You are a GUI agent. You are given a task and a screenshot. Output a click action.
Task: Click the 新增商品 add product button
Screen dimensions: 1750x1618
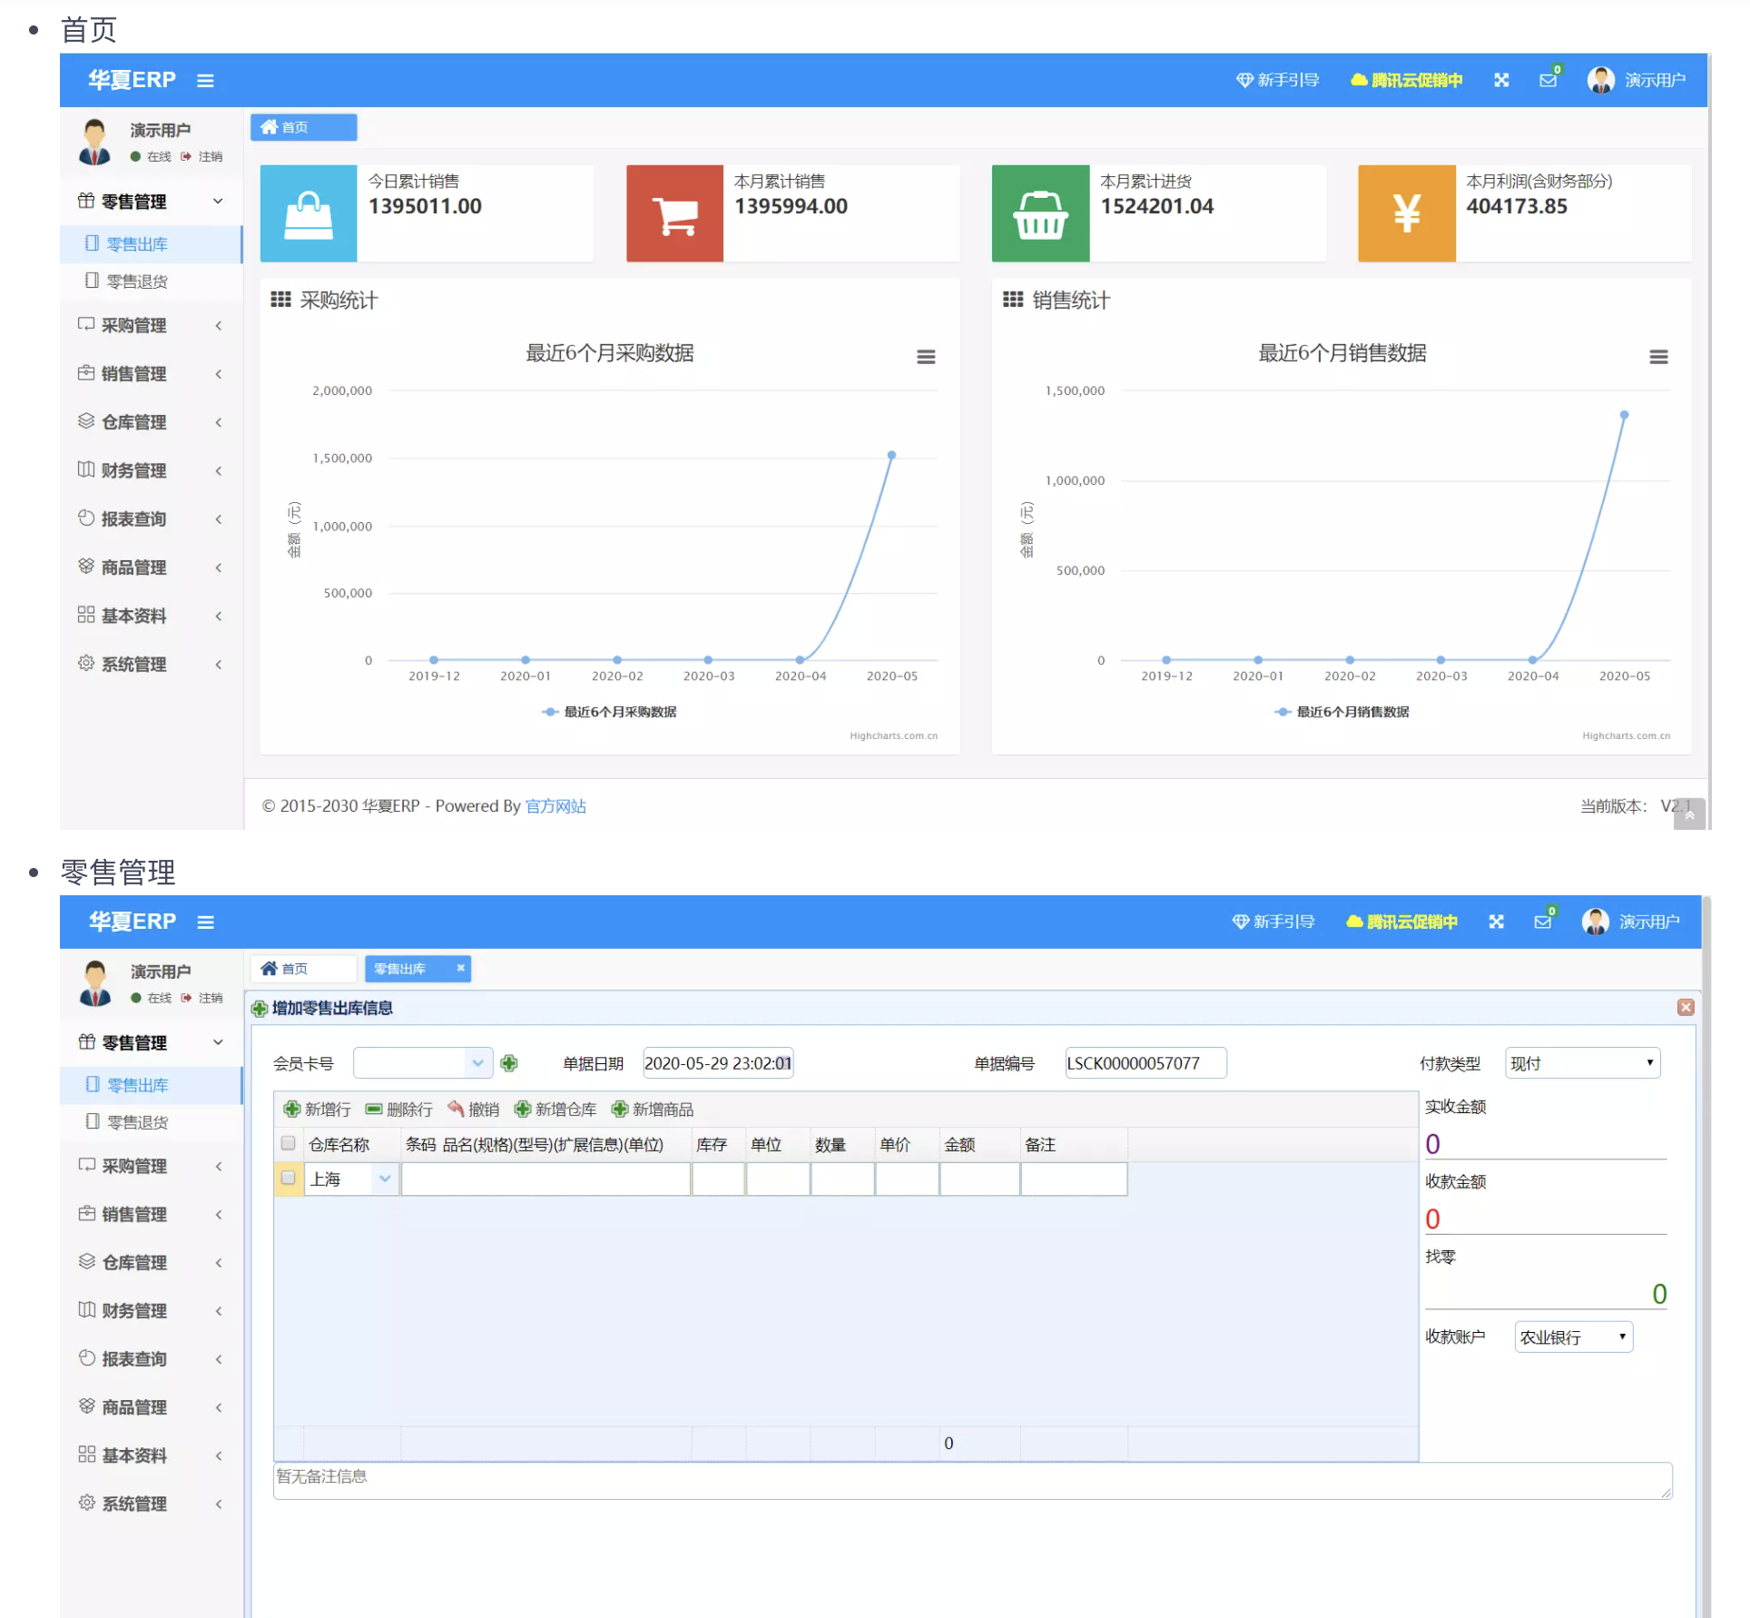pos(652,1109)
